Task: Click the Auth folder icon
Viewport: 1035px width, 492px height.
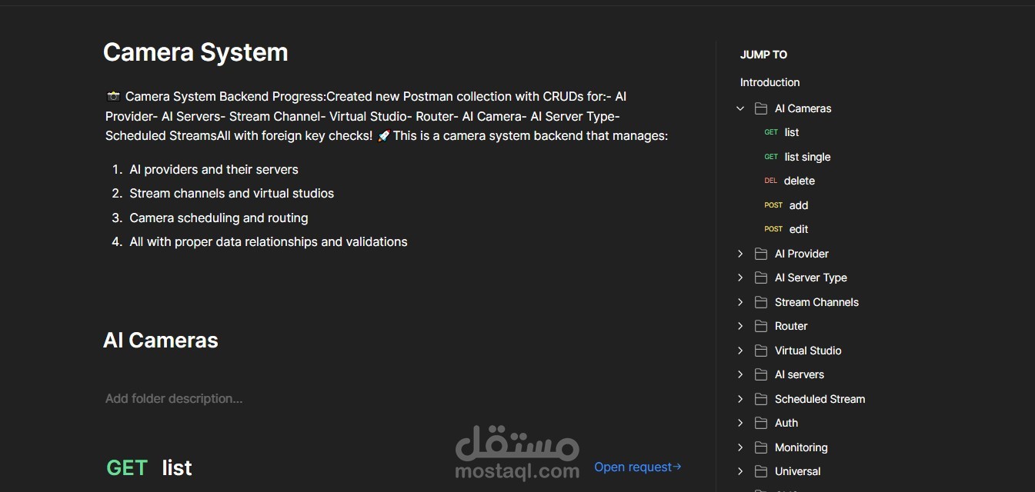Action: 761,423
